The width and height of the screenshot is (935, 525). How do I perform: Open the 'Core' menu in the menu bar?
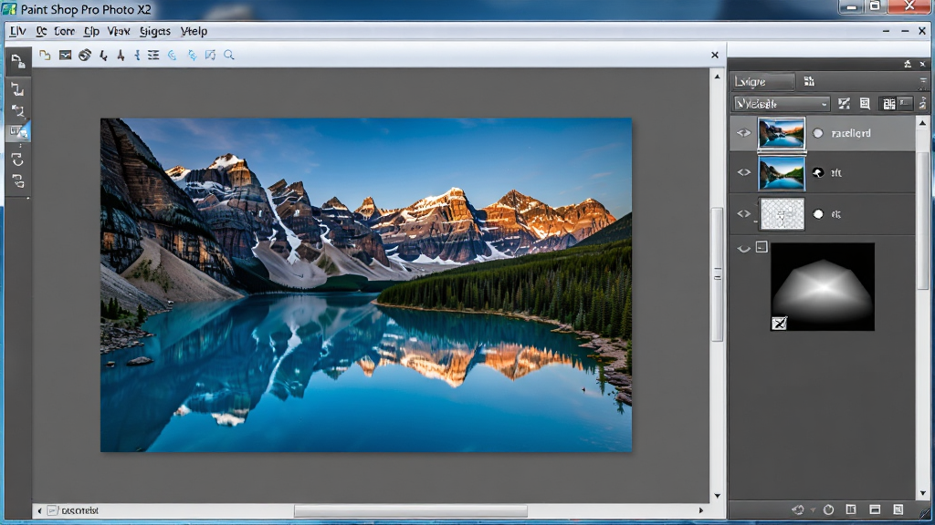(65, 31)
